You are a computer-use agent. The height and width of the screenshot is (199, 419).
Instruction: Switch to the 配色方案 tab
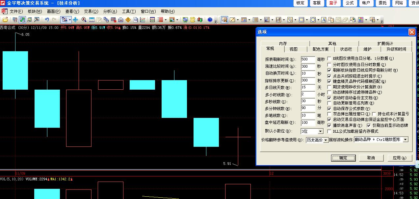321,49
